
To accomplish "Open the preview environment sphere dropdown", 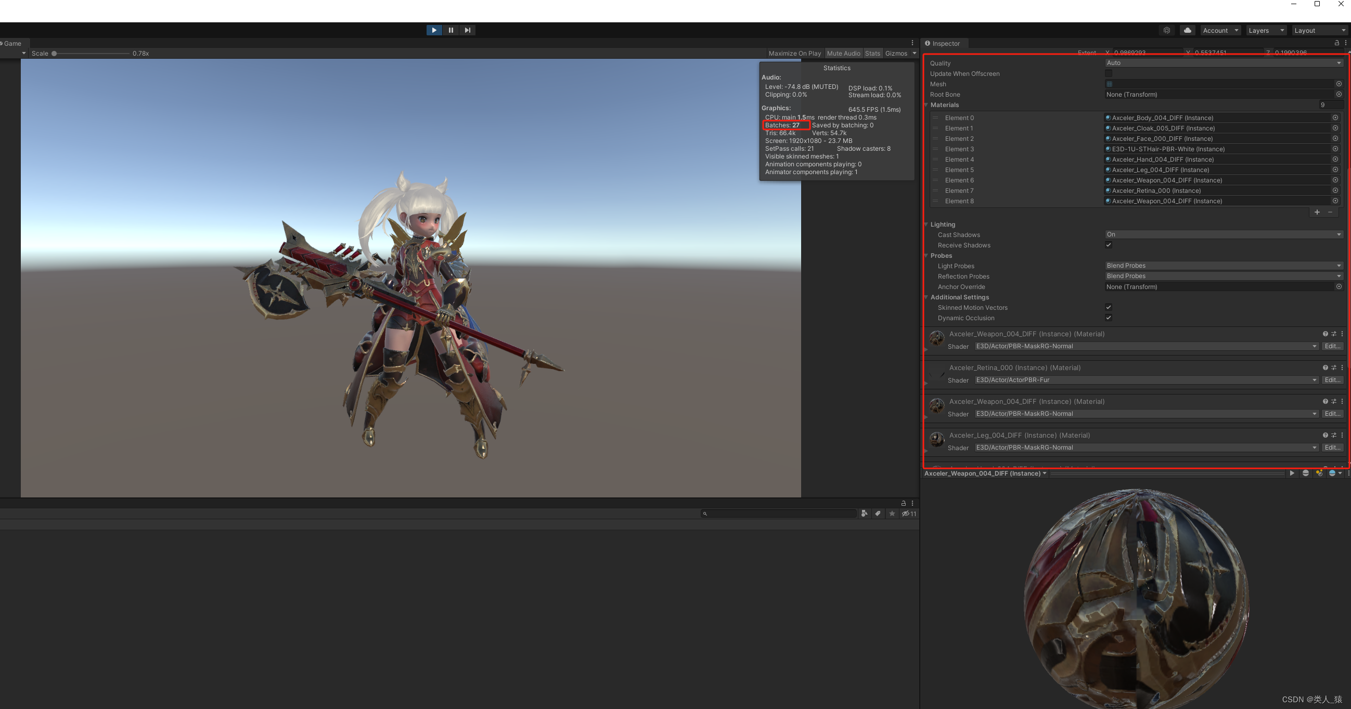I will (x=1335, y=473).
